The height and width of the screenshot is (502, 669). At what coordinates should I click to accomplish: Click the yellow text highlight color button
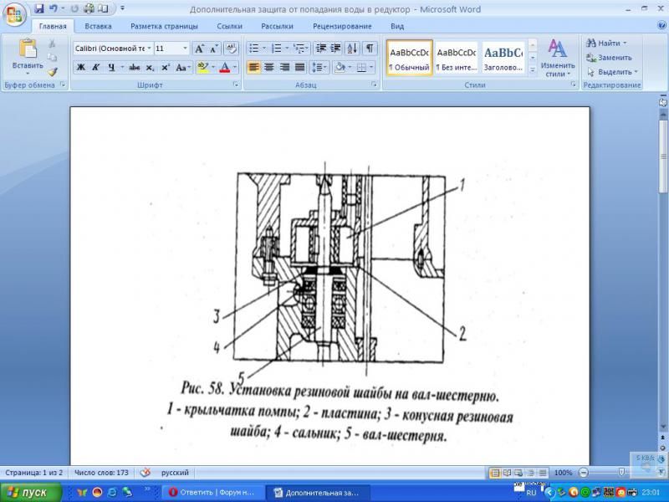[202, 67]
